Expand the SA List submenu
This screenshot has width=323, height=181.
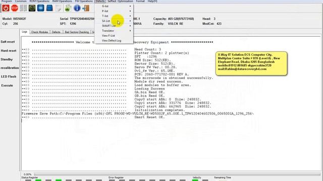(x=114, y=21)
